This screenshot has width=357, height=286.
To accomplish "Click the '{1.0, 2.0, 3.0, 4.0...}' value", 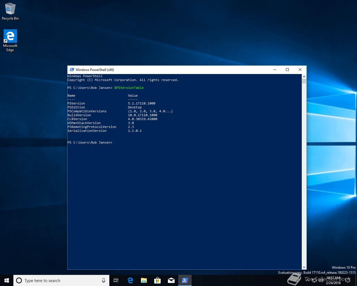I will coord(150,111).
